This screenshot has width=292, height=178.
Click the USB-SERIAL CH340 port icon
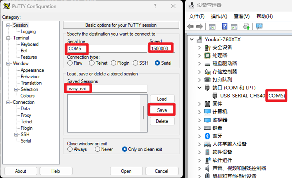215,96
